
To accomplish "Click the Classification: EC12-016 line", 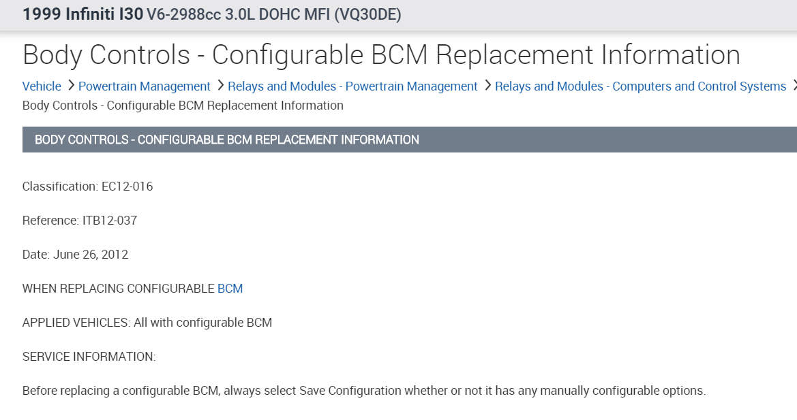I will point(87,187).
